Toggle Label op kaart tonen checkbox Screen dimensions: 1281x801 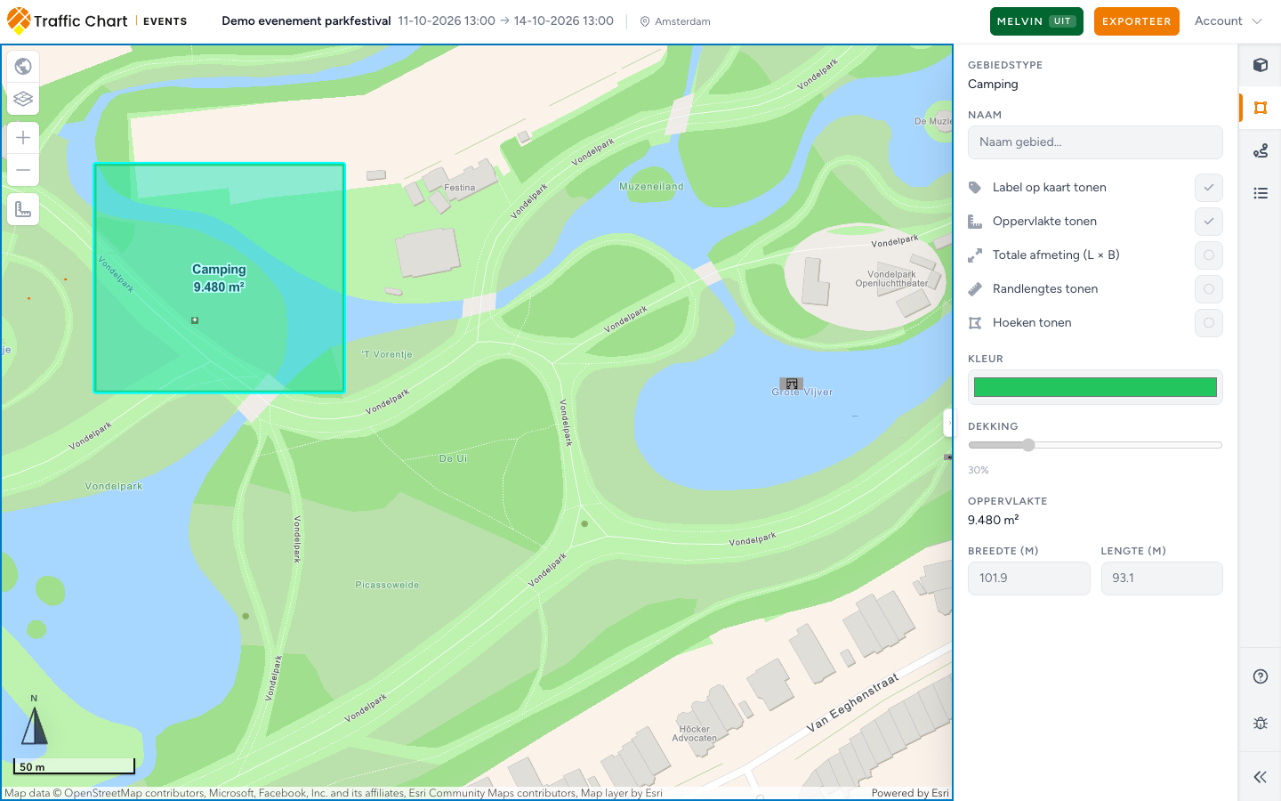(x=1208, y=188)
